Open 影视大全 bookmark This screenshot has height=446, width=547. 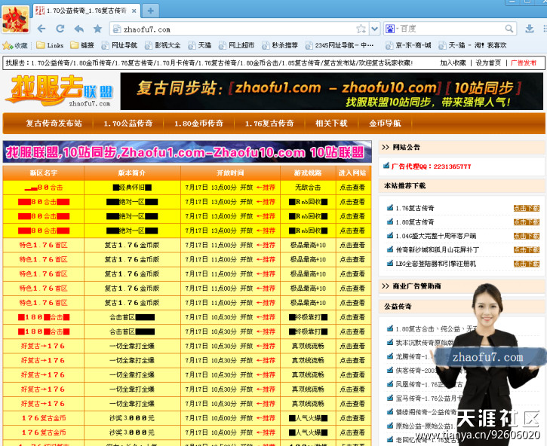pyautogui.click(x=162, y=45)
